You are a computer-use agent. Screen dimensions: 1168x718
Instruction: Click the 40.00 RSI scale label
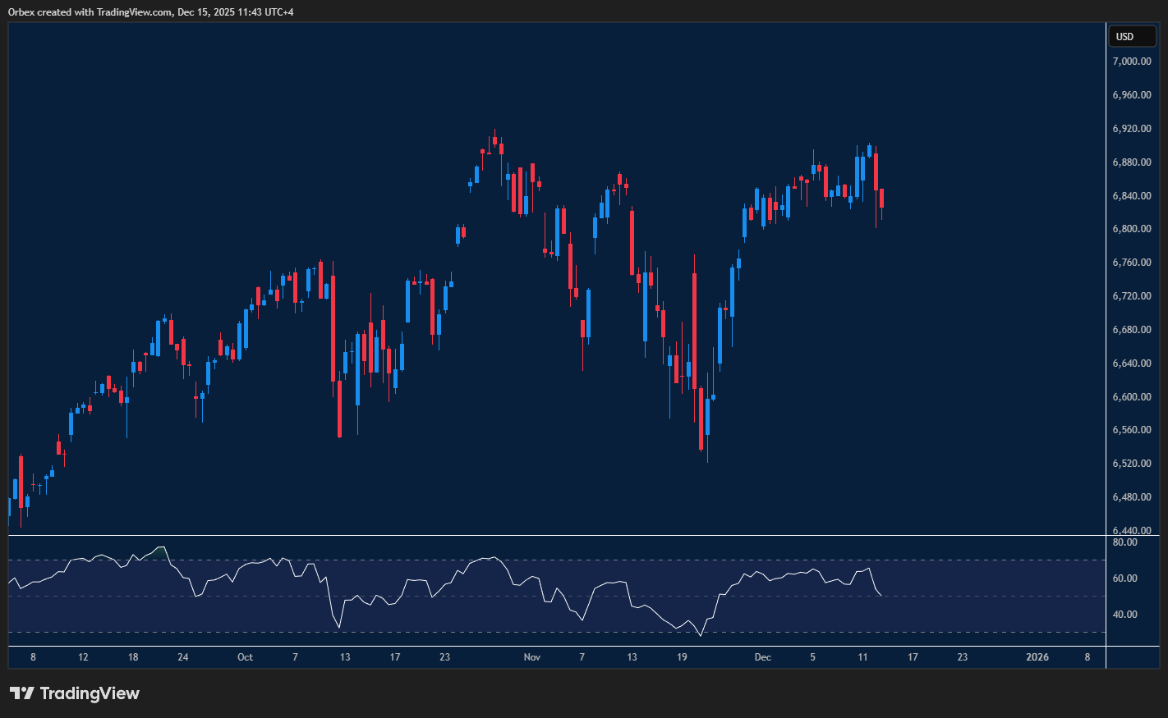pyautogui.click(x=1124, y=615)
